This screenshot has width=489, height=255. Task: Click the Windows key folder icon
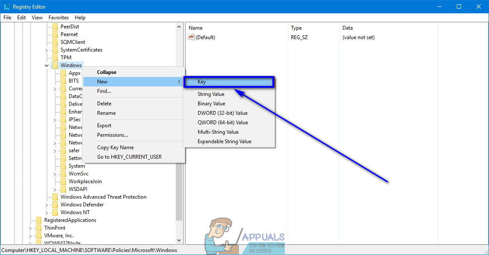pyautogui.click(x=55, y=65)
